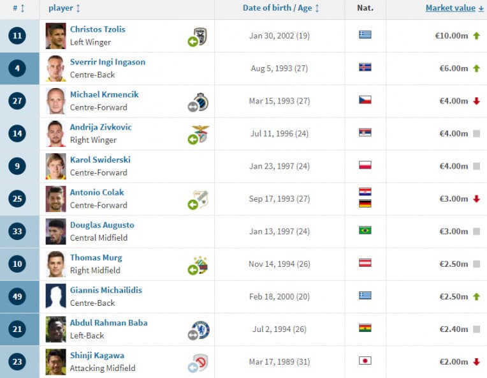Click the Brazil flag for Douglas Augusto
Viewport: 487px width, 378px height.
coord(365,231)
